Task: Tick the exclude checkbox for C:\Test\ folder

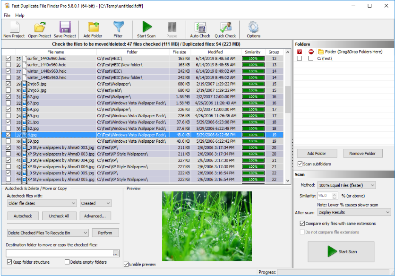Action: [311, 59]
